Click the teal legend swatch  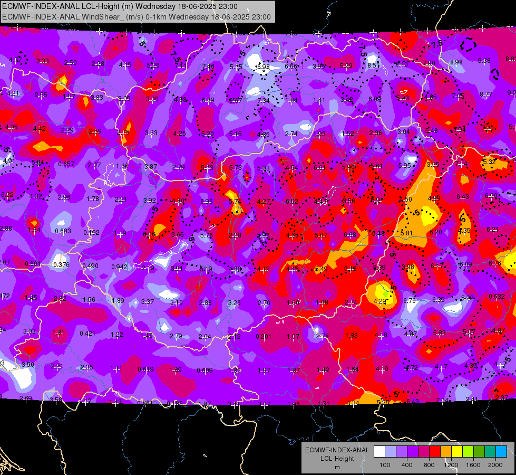[x=490, y=452]
